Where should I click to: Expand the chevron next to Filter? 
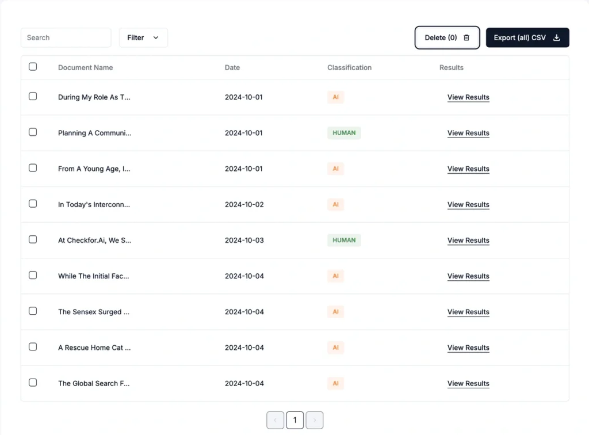click(x=155, y=37)
